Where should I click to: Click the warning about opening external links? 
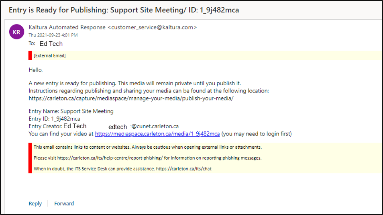148,147
